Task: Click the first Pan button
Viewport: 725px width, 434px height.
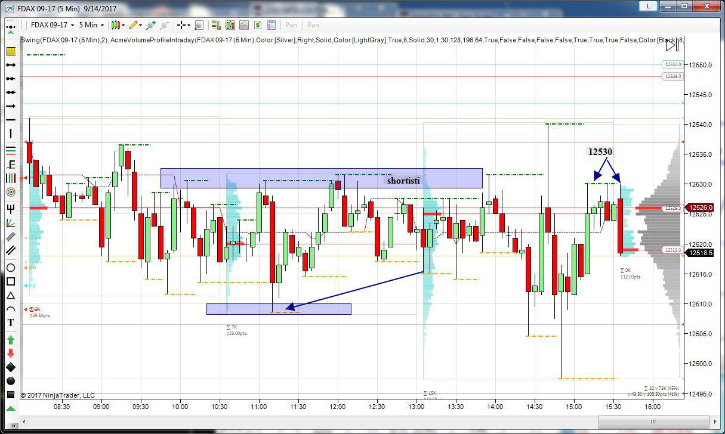Action: pyautogui.click(x=291, y=25)
